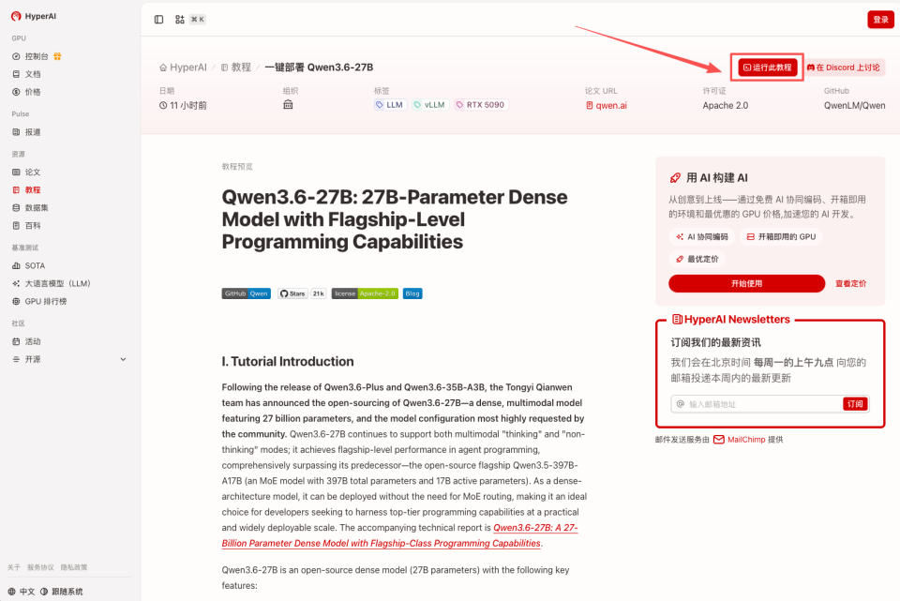Click the 订阅 subscribe button
The width and height of the screenshot is (900, 601).
pyautogui.click(x=855, y=404)
